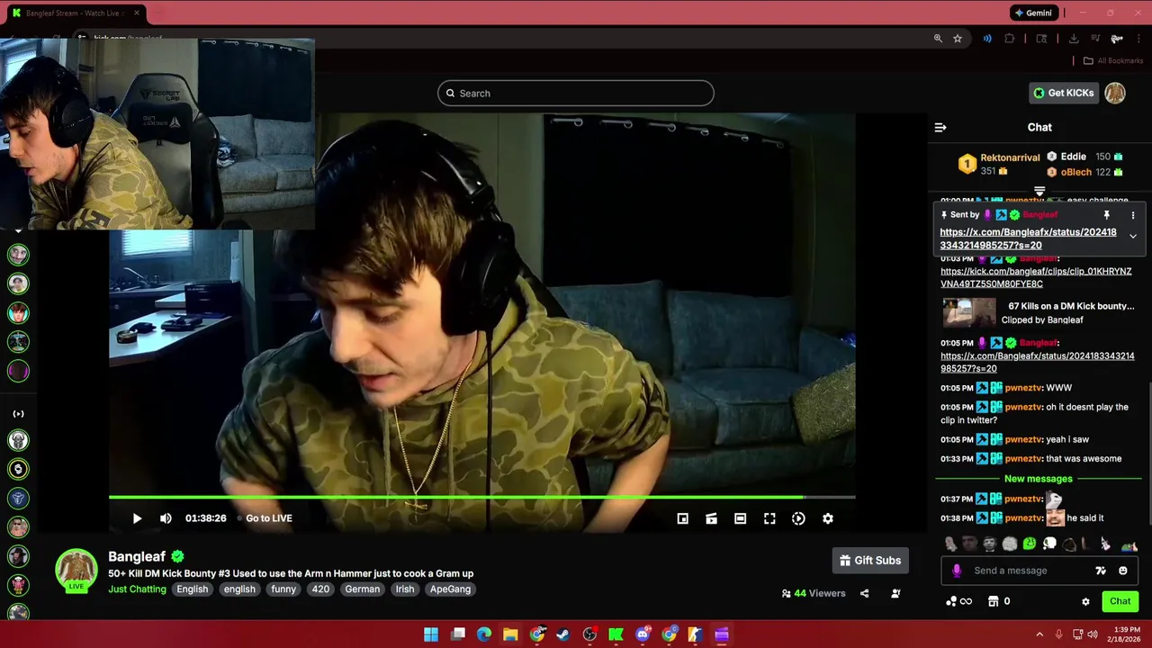Open the emoji picker smiley icon
This screenshot has width=1152, height=648.
click(x=1123, y=571)
